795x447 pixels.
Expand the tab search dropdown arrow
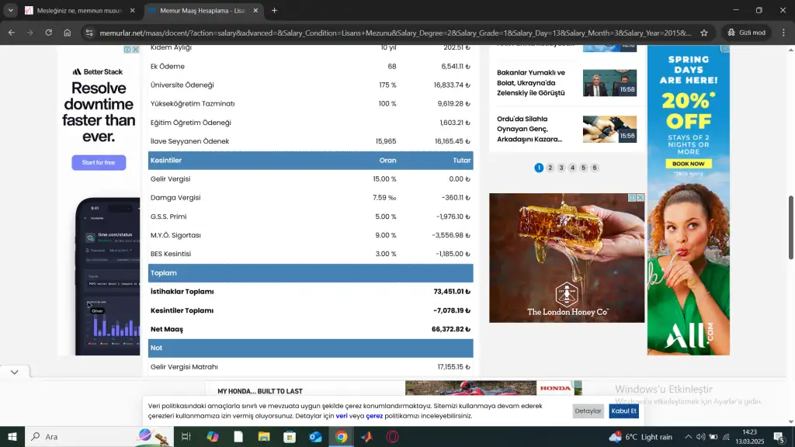[x=10, y=11]
